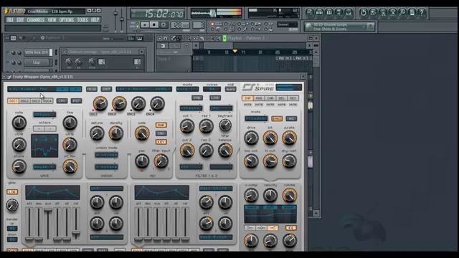Image resolution: width=459 pixels, height=258 pixels.
Task: Toggle the ANA unison button
Action: pyautogui.click(x=161, y=125)
